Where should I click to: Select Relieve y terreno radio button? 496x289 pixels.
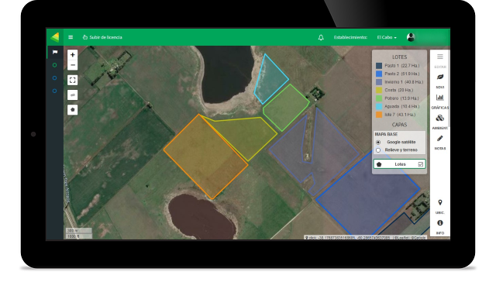378,150
